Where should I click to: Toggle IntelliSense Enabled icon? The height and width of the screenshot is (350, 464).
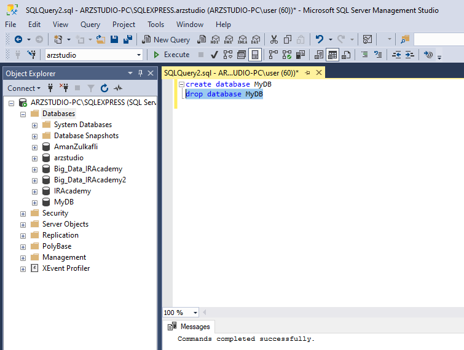point(255,55)
